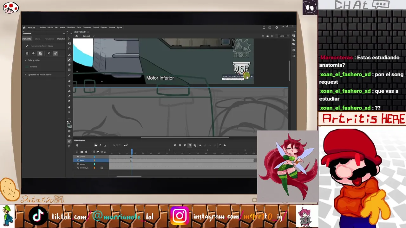Open the Archivo menu

coord(43,28)
